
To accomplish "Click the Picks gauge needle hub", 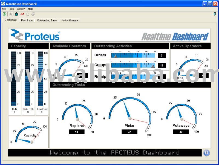I will (x=130, y=118).
